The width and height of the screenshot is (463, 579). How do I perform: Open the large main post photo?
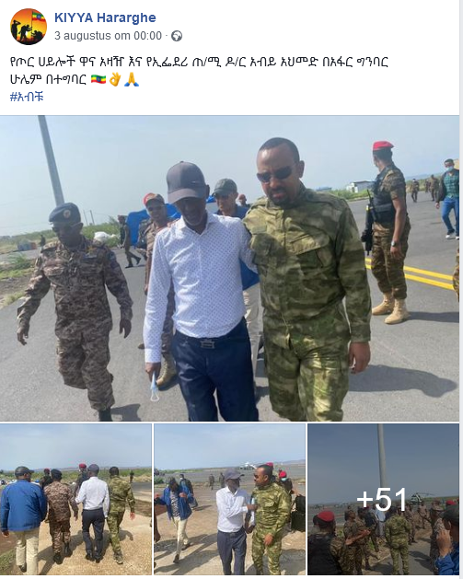coord(229,269)
